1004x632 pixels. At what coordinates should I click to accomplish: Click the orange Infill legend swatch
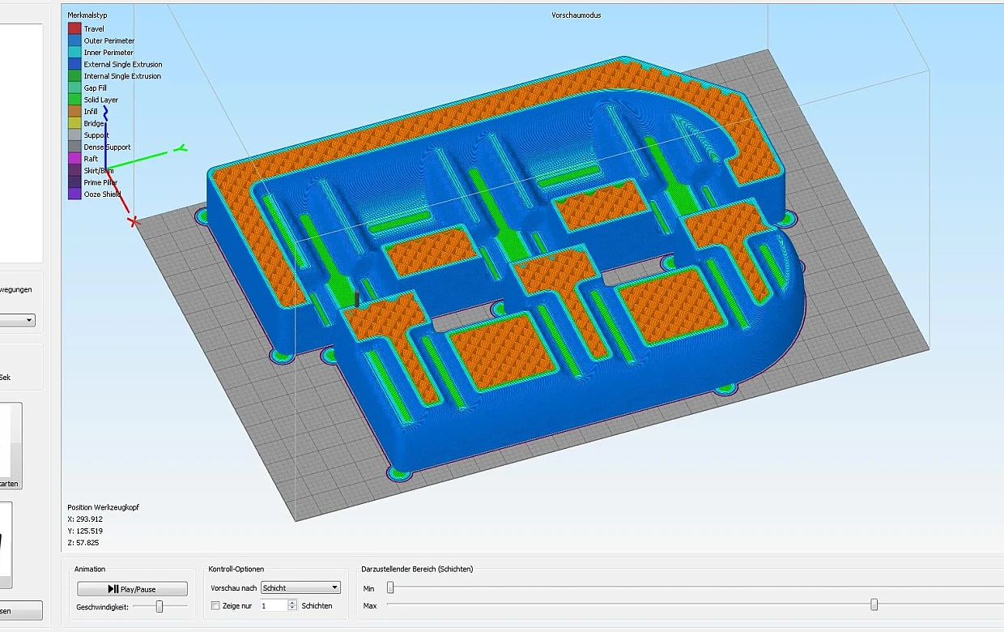click(74, 112)
